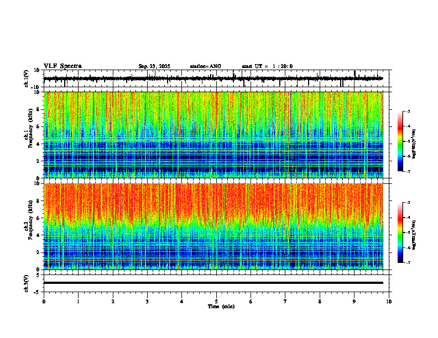Click the ch.2 color scale log(PSD) unit label
This screenshot has width=438, height=338.
point(415,235)
